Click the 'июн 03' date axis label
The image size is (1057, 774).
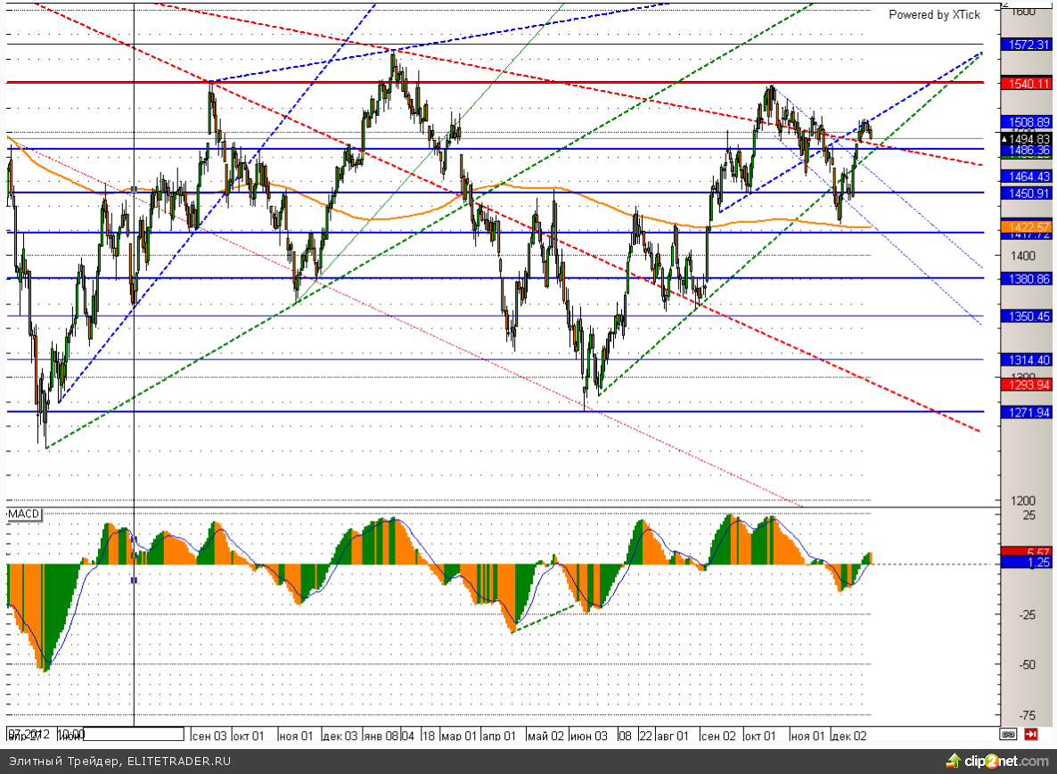point(588,736)
